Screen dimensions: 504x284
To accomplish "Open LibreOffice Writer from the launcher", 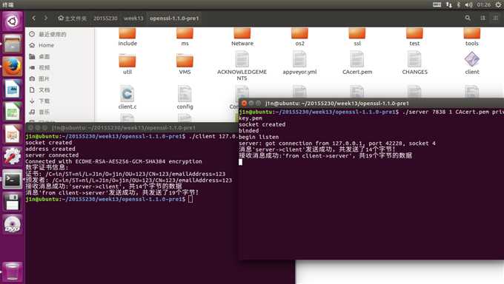I will click(x=12, y=89).
